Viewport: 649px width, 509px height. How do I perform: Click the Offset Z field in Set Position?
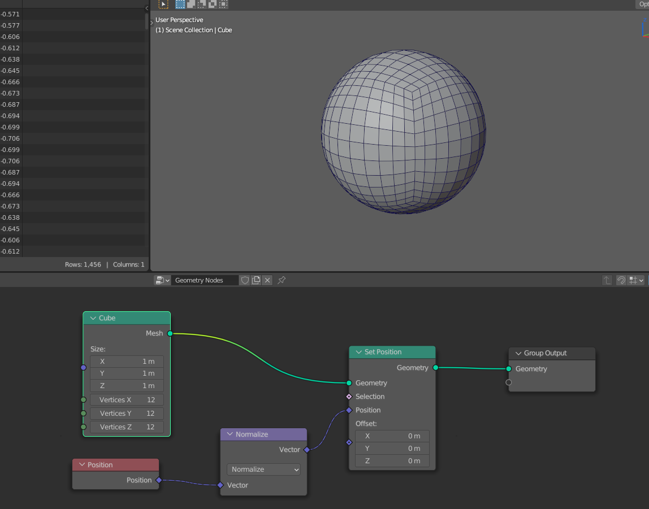[392, 461]
